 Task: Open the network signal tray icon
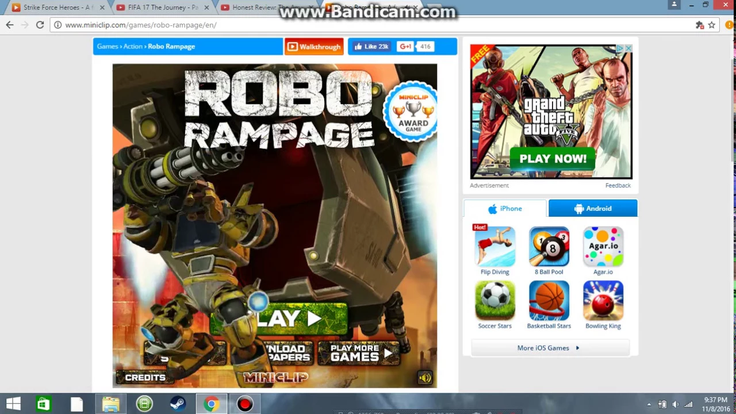coord(688,404)
